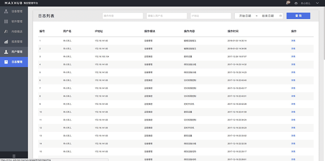The height and width of the screenshot is (161, 325).
Task: Open the 设备管理 sidebar icon
Action: click(x=6, y=11)
